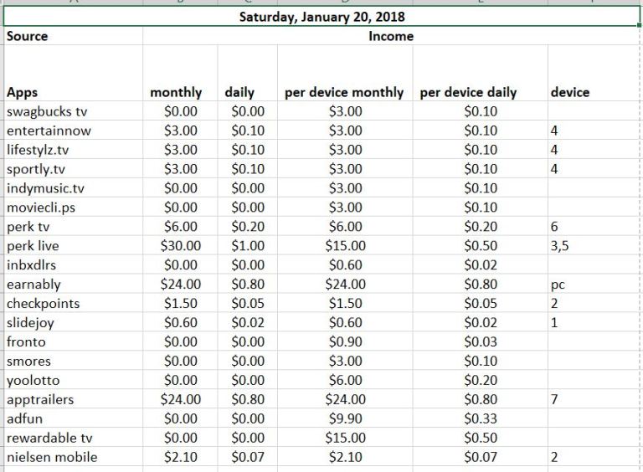
Task: Click the 'daily' column header cell
Action: (x=239, y=92)
